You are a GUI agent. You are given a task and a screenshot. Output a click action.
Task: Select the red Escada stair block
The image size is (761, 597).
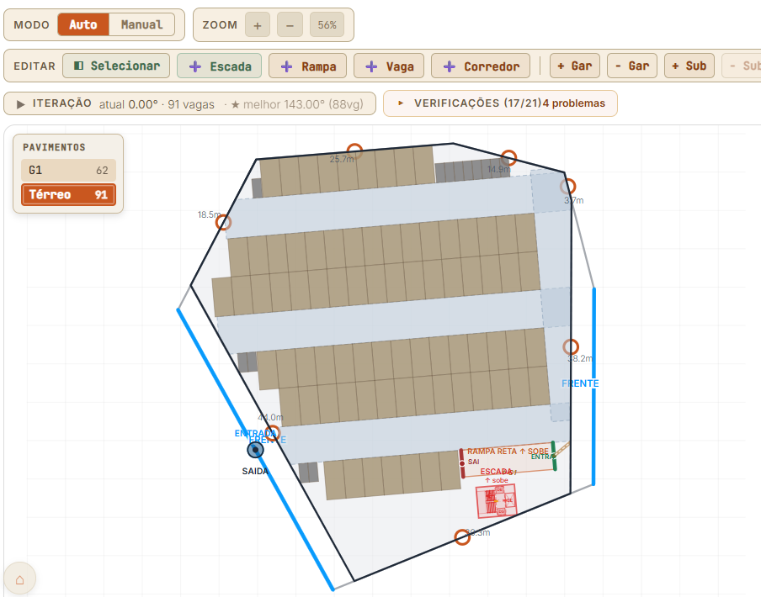coord(496,500)
